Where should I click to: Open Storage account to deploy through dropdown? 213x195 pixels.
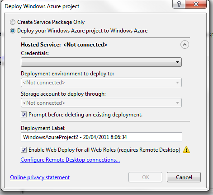coord(101,103)
